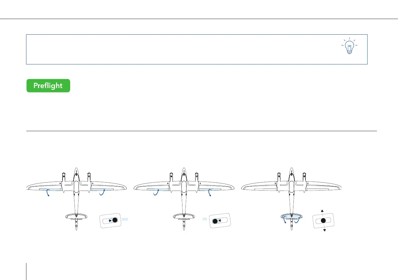Click the blue highlight bar beside first joystick
Screen dimensions: 398x280
125,219
